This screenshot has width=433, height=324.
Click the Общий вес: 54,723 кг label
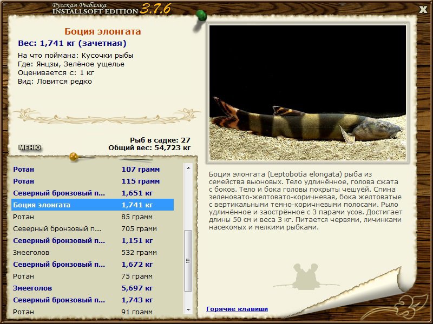point(149,147)
